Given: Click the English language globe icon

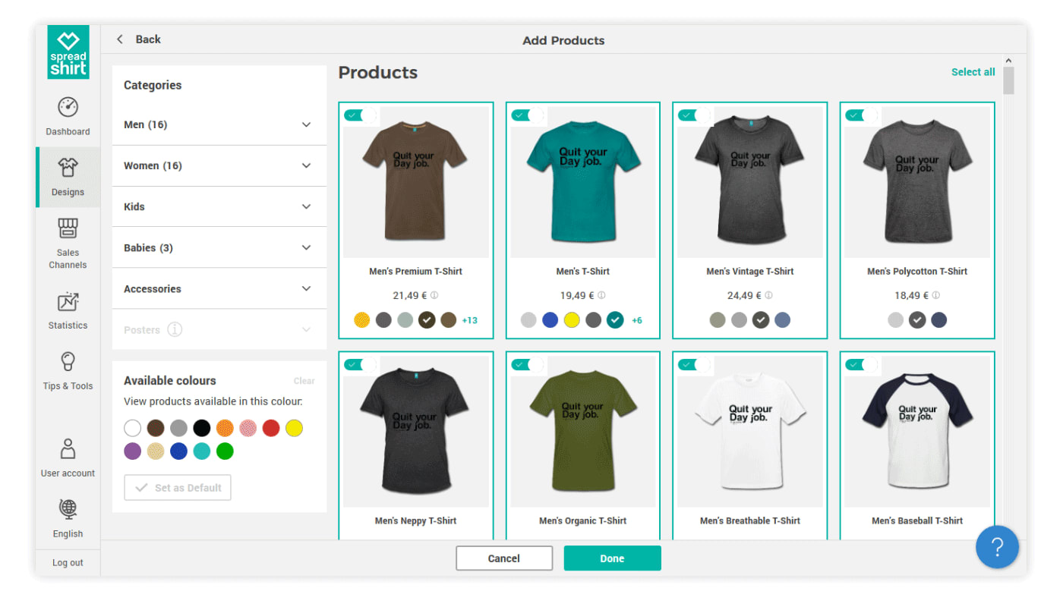Looking at the screenshot, I should tap(68, 508).
